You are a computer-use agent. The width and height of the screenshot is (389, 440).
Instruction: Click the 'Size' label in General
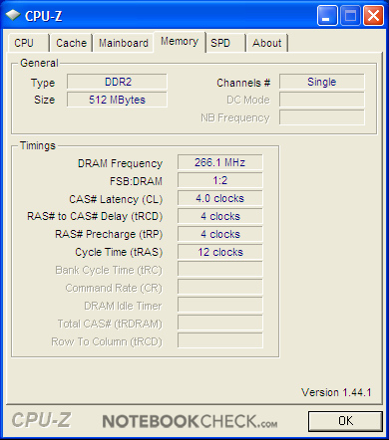(45, 100)
